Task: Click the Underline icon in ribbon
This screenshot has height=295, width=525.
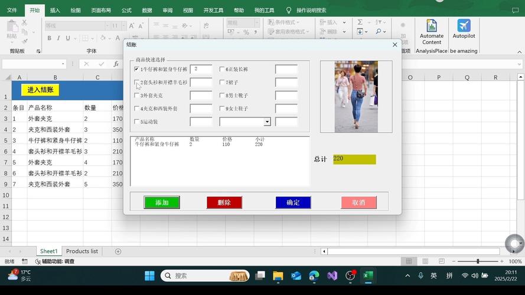Action: click(68, 38)
